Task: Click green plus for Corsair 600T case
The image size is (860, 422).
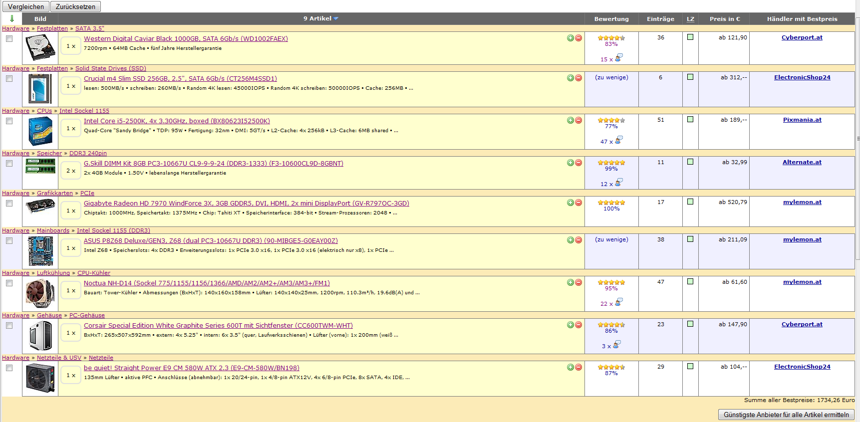Action: tap(571, 325)
